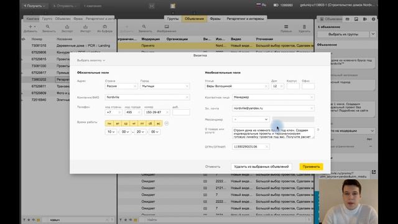Click Добавить icon in campaigns toolbar
398x224 pixels.
click(x=30, y=27)
